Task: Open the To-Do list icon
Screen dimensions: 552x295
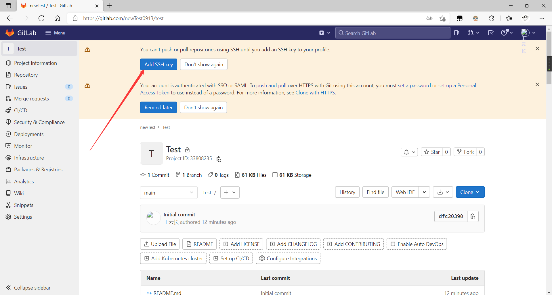Action: [x=491, y=33]
